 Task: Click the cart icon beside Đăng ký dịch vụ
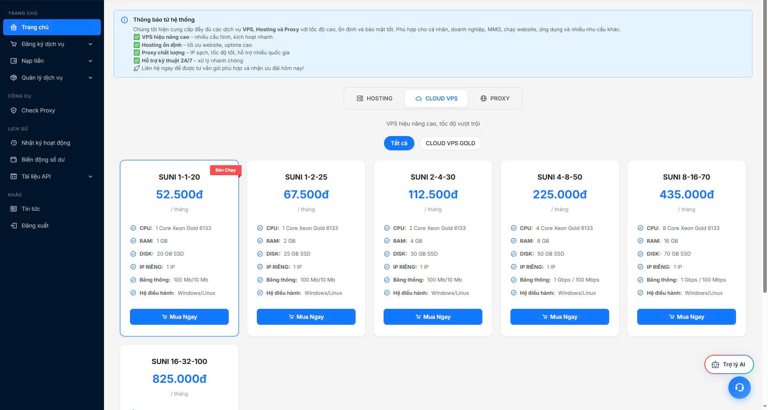[x=14, y=44]
